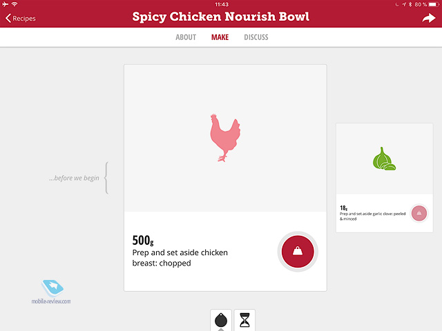Viewport: 442px width, 331px height.
Task: Tap the drop-shaped icon at bottom
Action: 221,320
